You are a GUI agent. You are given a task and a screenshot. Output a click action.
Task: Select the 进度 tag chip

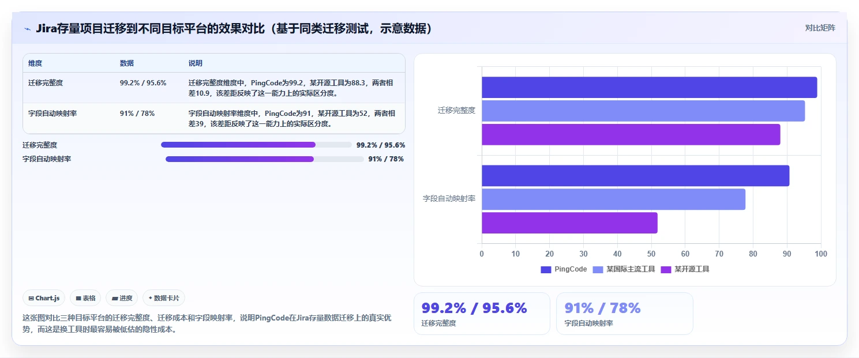point(122,298)
